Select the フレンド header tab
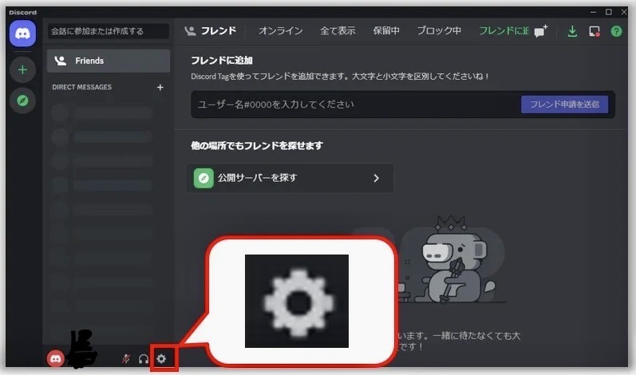This screenshot has width=636, height=375. 211,31
